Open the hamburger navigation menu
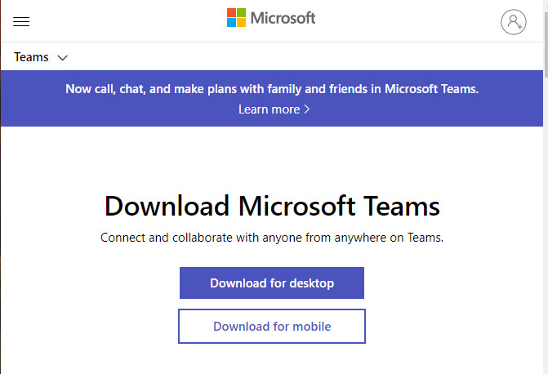The width and height of the screenshot is (548, 374). 21,22
